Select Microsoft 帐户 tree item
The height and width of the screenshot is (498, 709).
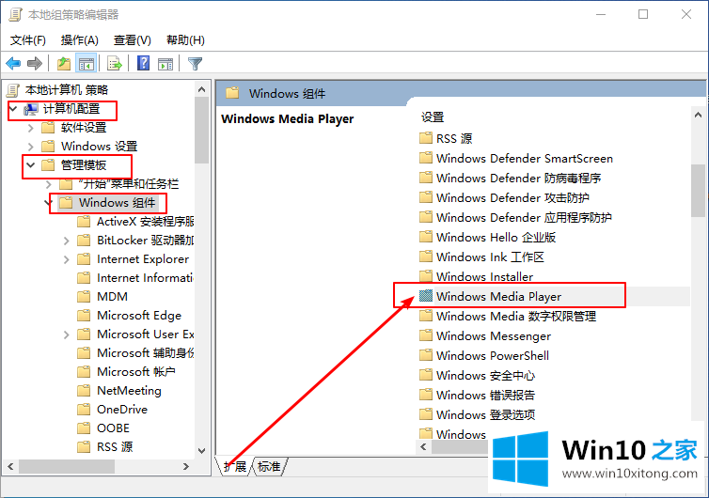[136, 371]
